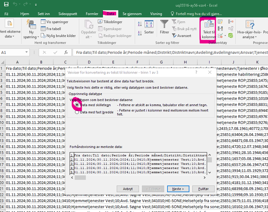Image resolution: width=268 pixels, height=212 pixels.
Task: Switch to the Formler tab
Action: (92, 14)
